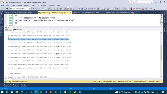Select the Results to File icon
Image resolution: width=167 pixels, height=94 pixels.
coord(71,9)
